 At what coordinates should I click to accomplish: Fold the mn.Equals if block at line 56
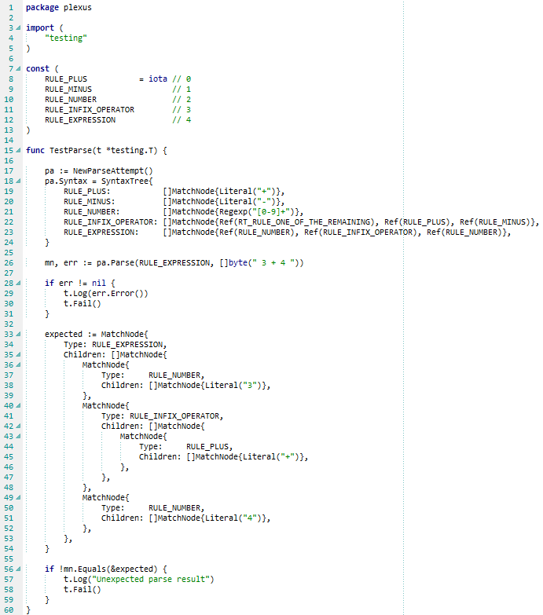[x=18, y=569]
